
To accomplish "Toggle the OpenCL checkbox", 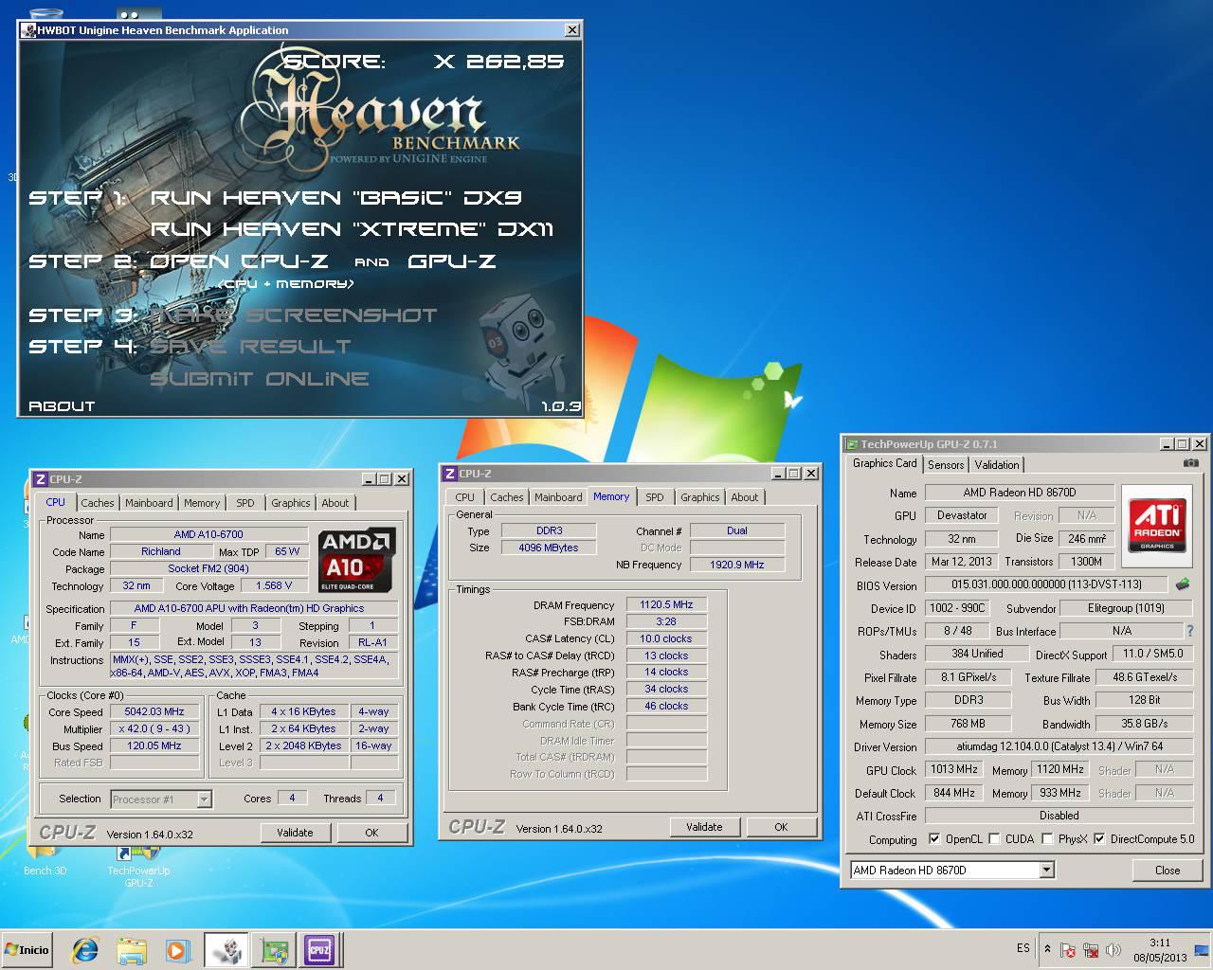I will [934, 839].
